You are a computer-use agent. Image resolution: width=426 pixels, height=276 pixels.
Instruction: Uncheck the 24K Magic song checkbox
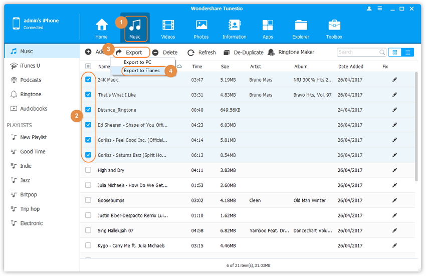88,80
